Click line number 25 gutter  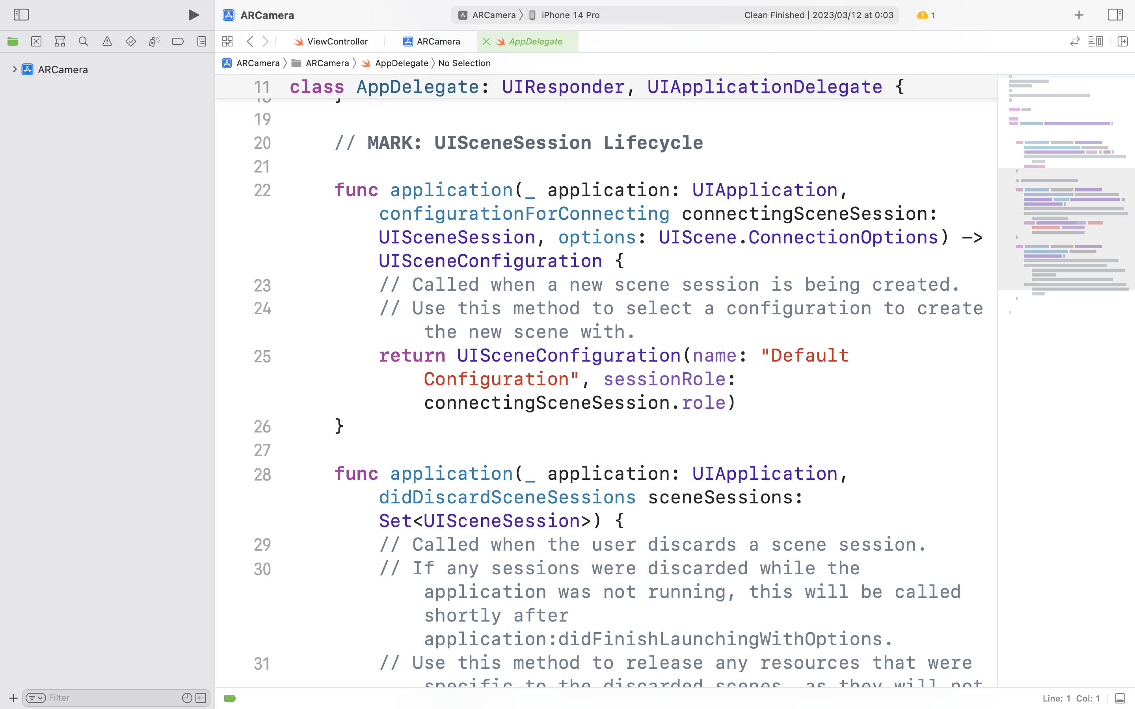click(x=262, y=356)
